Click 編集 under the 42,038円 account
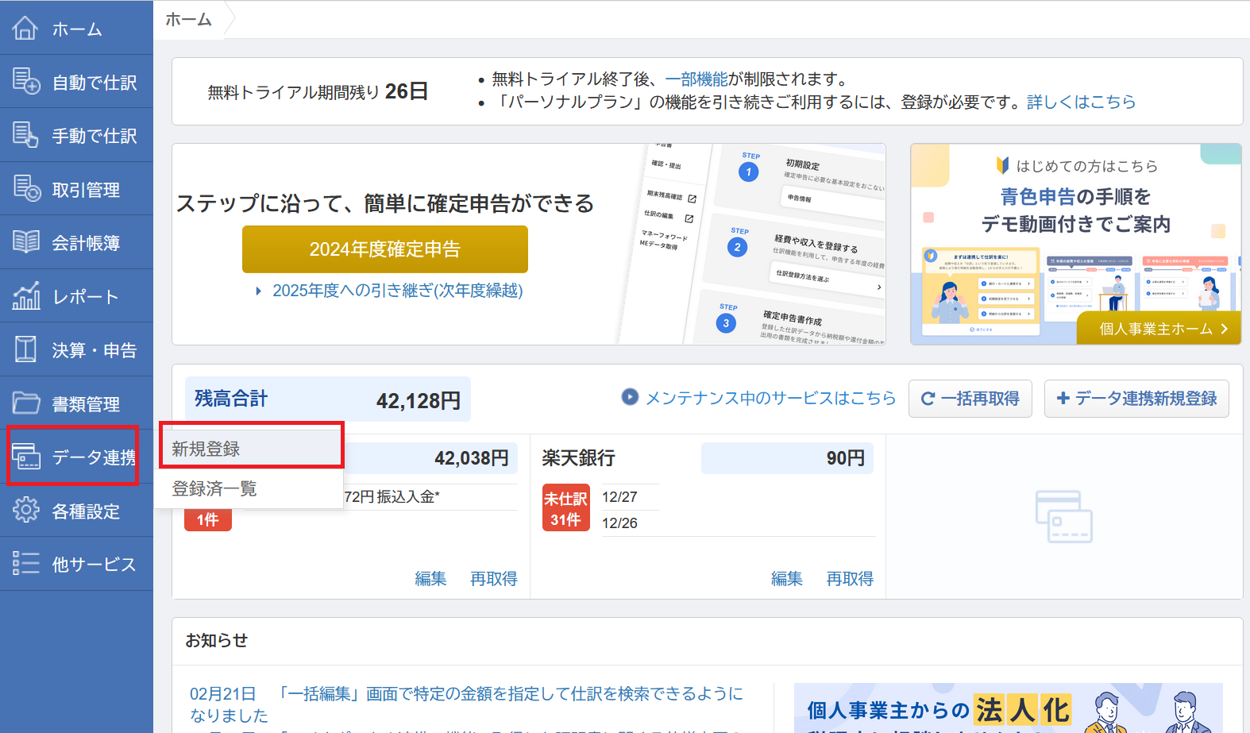The image size is (1250, 733). pos(430,579)
